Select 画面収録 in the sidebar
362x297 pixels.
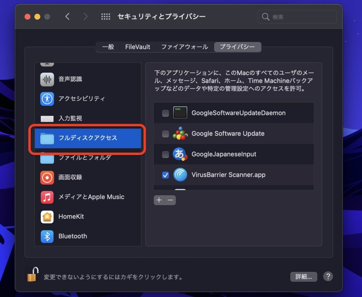coord(88,178)
